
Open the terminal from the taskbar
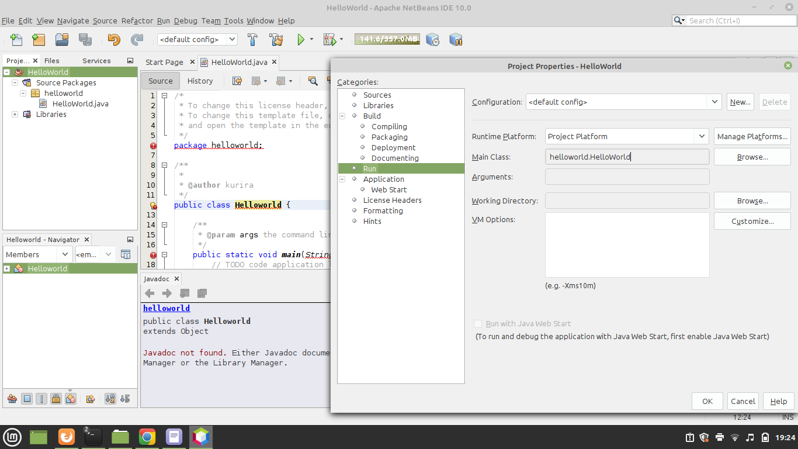coord(93,437)
